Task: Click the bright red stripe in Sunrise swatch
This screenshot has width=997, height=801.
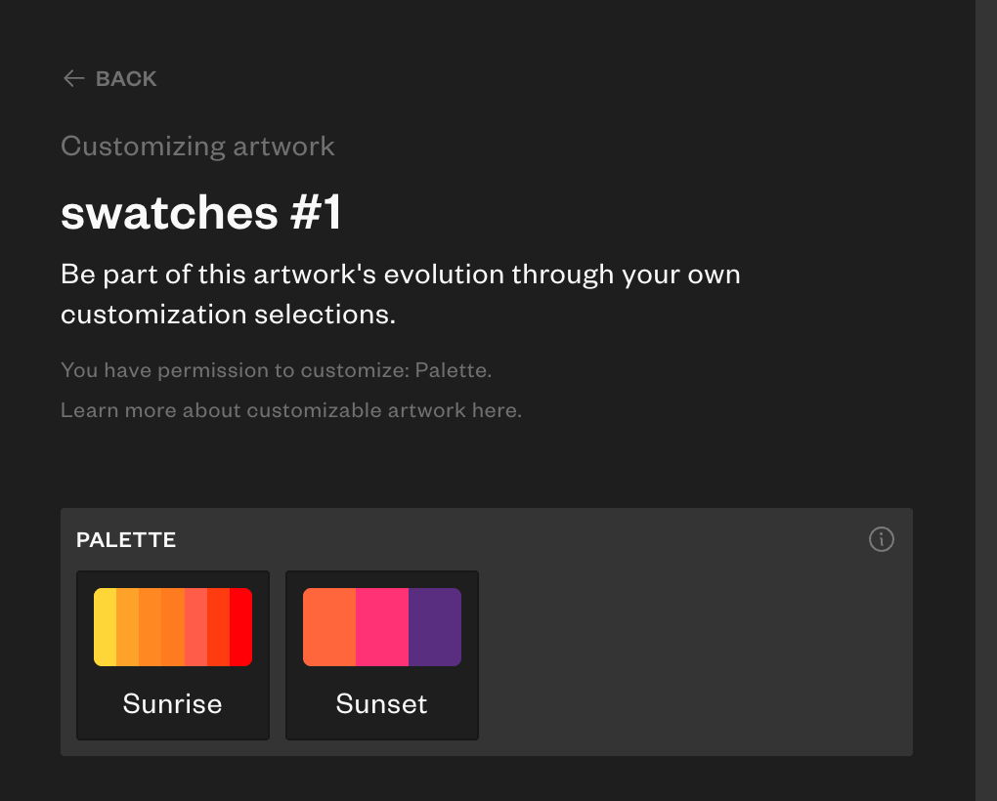Action: [x=241, y=627]
